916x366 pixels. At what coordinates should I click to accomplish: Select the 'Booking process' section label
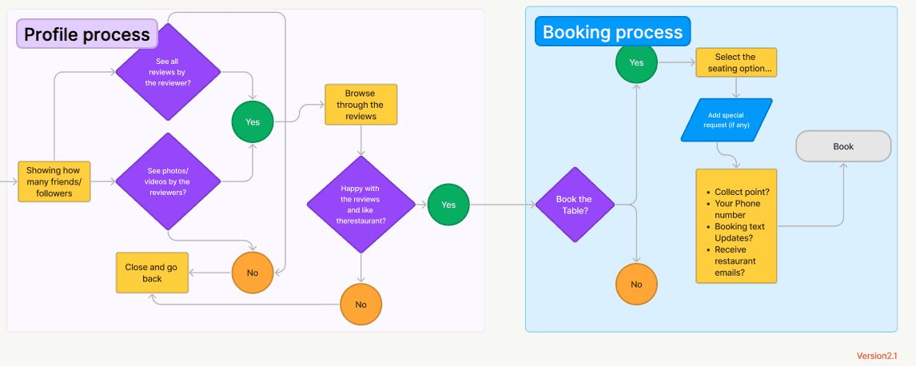613,31
